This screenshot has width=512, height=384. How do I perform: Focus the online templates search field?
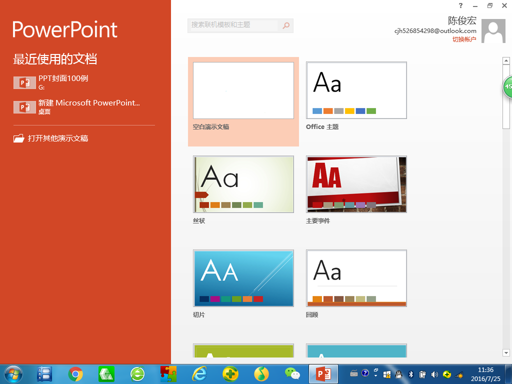coord(234,25)
